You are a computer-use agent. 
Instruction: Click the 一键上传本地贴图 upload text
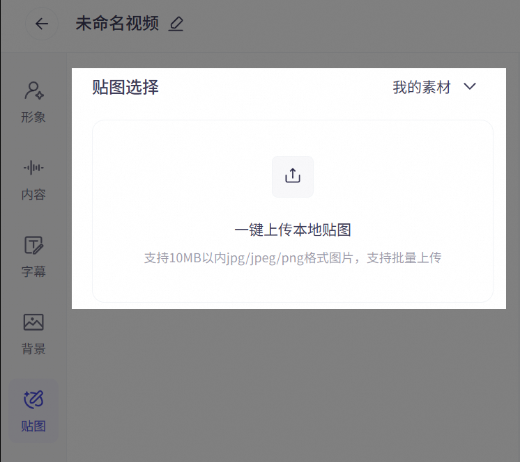coord(293,230)
